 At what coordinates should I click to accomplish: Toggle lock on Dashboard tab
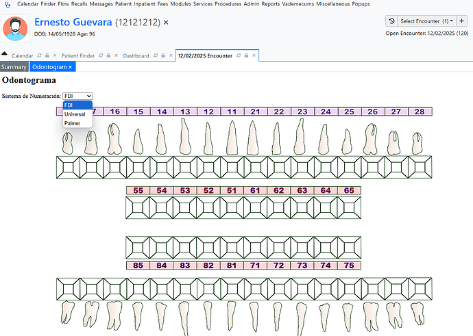click(x=164, y=55)
